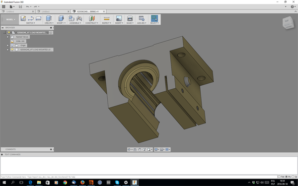Click the Add-Ins scripts icon
This screenshot has width=298, height=186.
coord(142,18)
